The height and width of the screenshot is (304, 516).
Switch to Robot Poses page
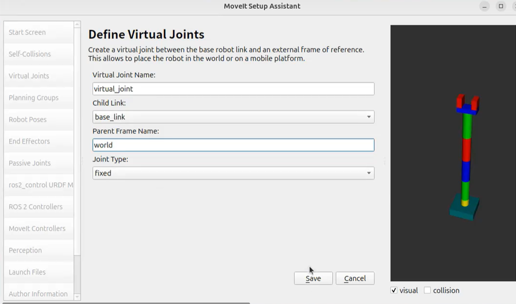click(39, 119)
